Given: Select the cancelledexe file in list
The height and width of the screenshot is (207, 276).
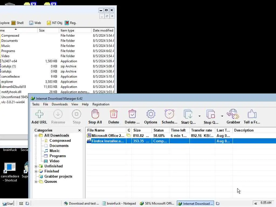Looking at the screenshot, I should point(11,77).
